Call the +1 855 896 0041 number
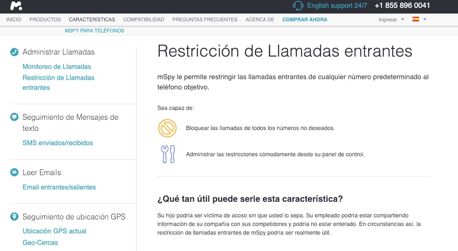 402,6
